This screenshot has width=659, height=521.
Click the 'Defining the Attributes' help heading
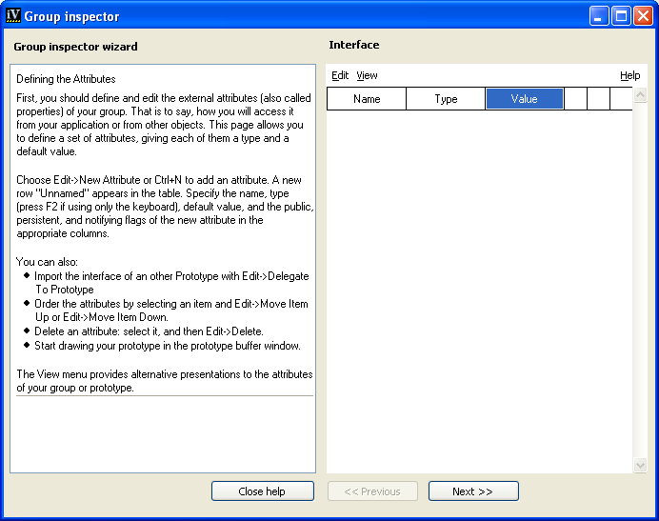point(66,79)
